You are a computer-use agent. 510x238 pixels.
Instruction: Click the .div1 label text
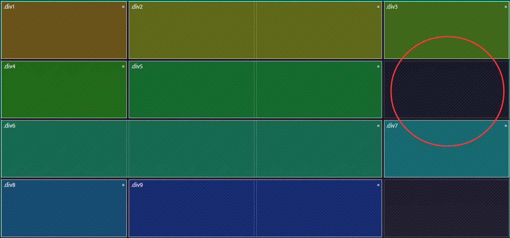click(x=9, y=7)
